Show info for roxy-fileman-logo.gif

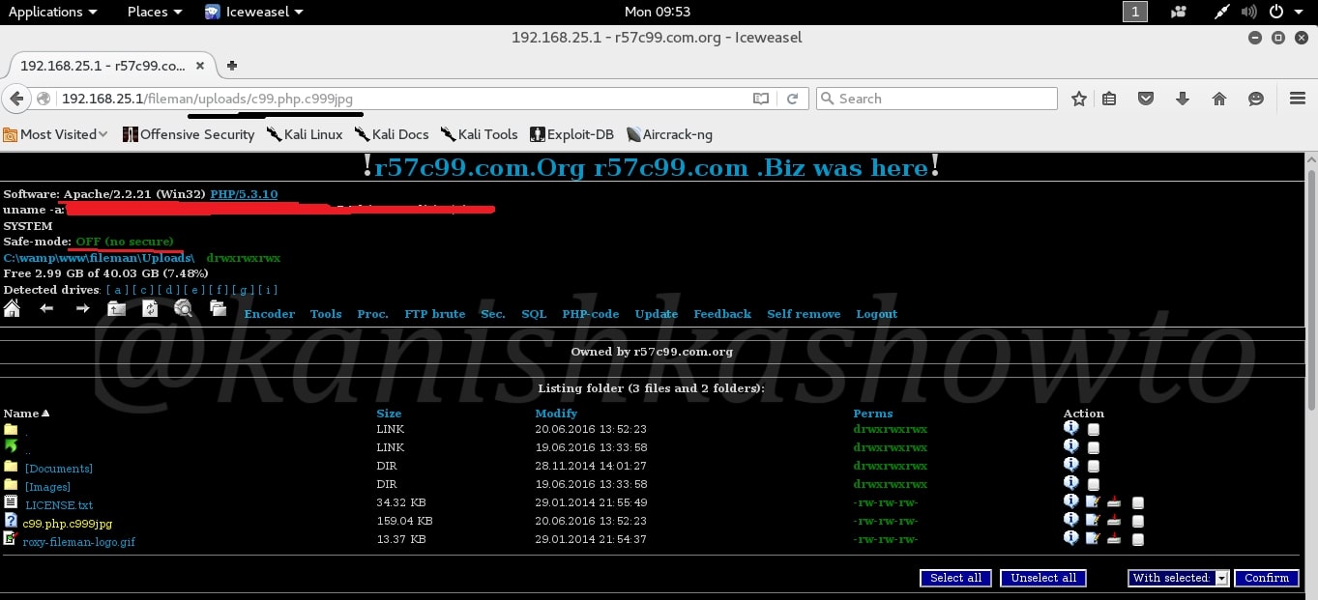tap(1070, 537)
